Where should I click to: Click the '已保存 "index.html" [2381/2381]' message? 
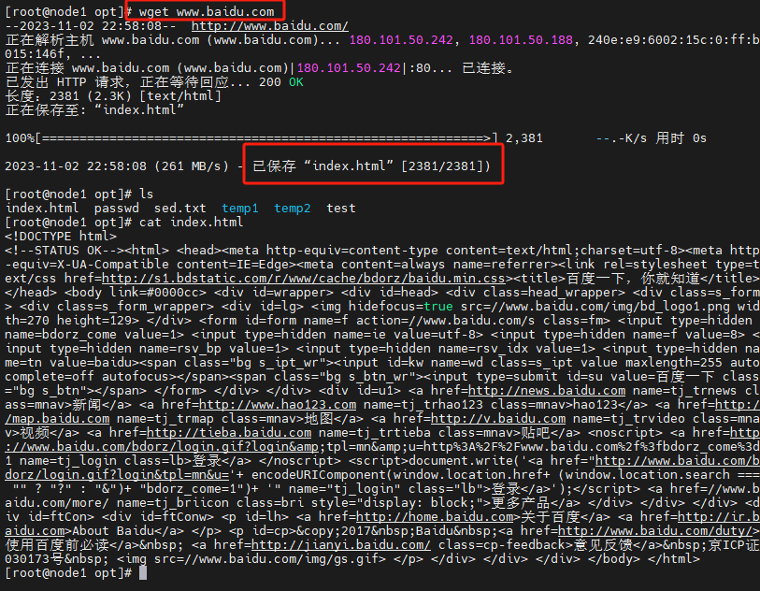[372, 166]
